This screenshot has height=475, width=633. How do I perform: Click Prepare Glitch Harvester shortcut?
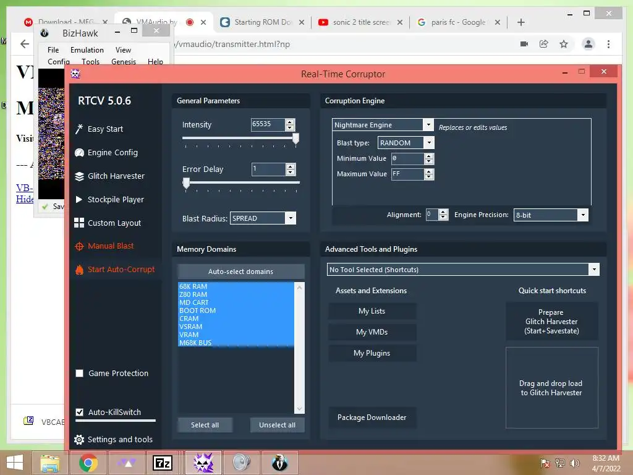click(x=551, y=322)
